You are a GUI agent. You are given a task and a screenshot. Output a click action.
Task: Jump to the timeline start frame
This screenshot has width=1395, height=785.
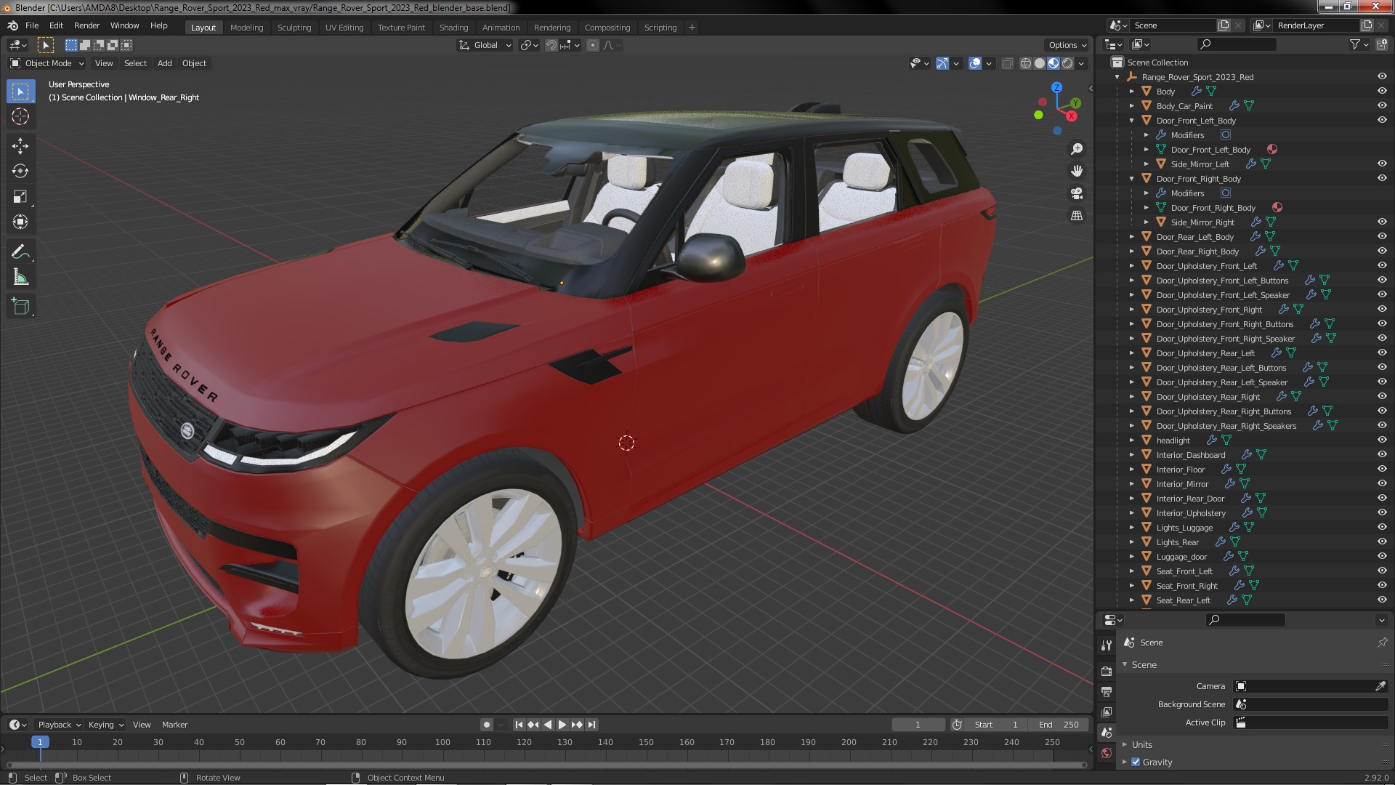(x=519, y=725)
